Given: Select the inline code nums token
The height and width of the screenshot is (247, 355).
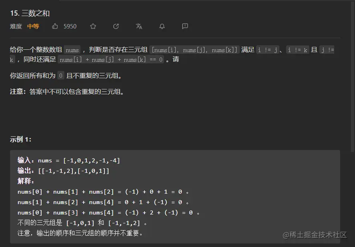Looking at the screenshot, I should 72,50.
